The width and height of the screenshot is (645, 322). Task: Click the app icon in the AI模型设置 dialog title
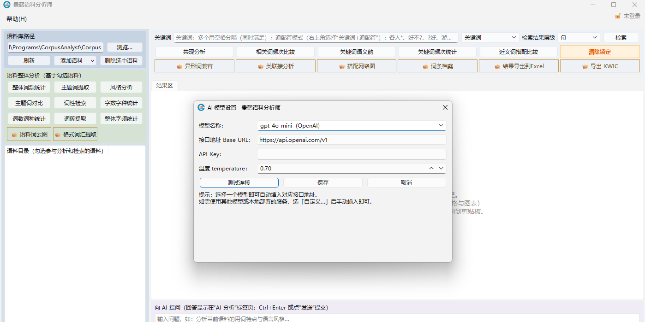click(x=201, y=107)
